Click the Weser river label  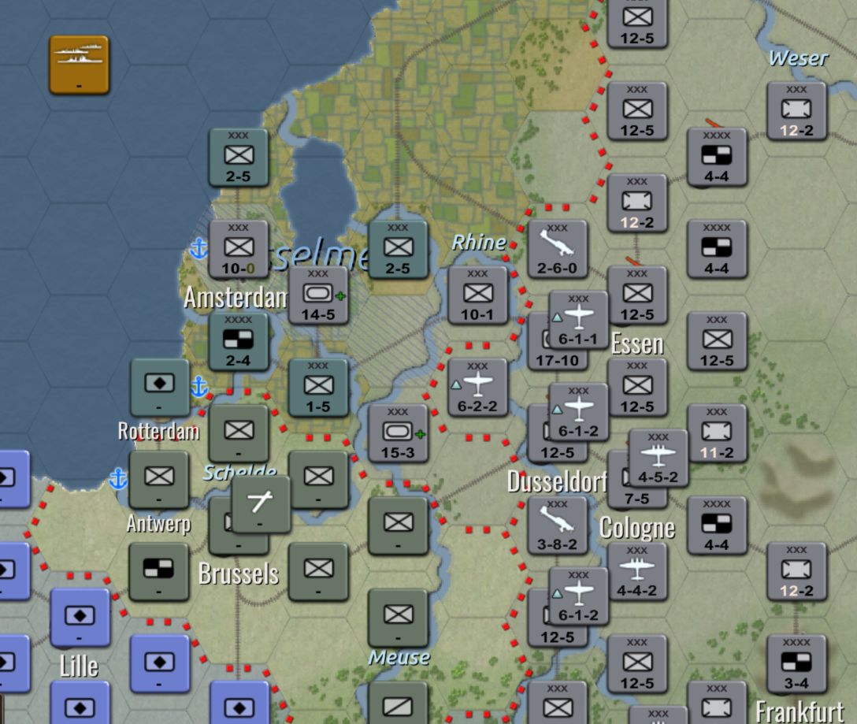[799, 58]
